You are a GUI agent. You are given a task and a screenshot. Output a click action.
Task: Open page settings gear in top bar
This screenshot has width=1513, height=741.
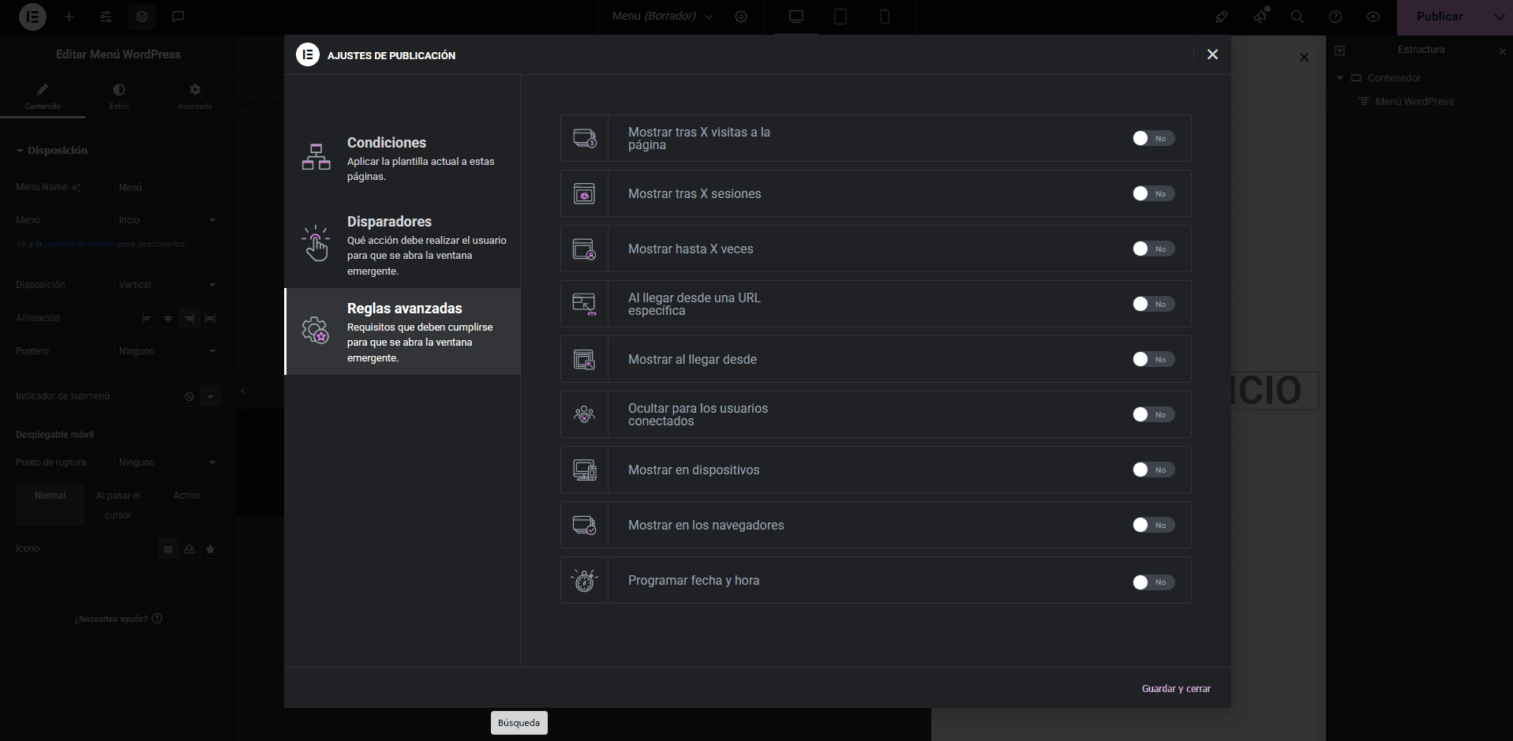pyautogui.click(x=741, y=17)
